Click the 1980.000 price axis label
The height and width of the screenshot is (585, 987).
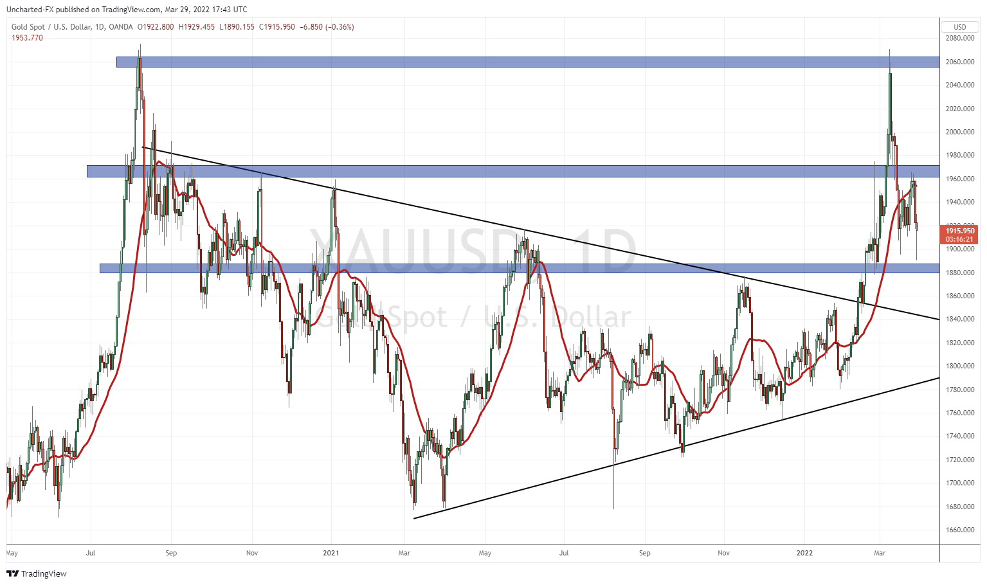tap(959, 155)
